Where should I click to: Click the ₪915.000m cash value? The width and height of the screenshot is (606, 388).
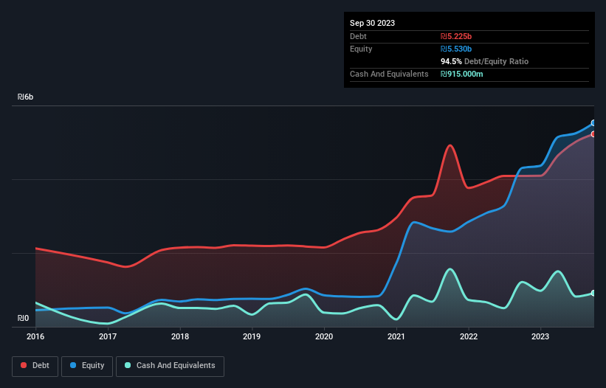pyautogui.click(x=462, y=74)
